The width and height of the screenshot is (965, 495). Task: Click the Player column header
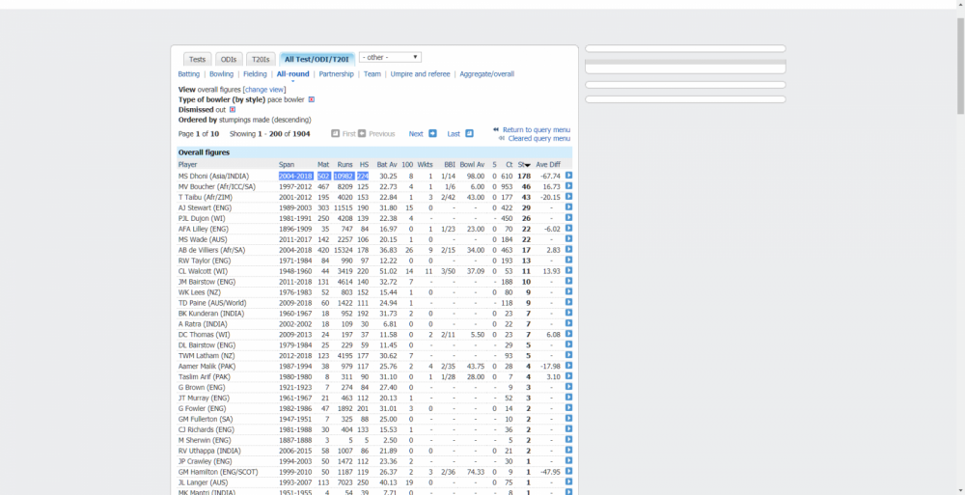pos(188,165)
